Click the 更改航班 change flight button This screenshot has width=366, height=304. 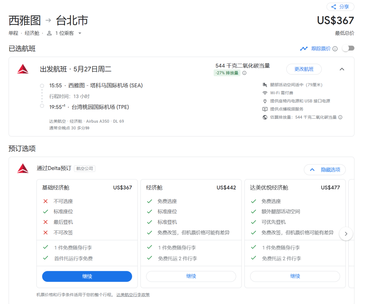coord(304,69)
